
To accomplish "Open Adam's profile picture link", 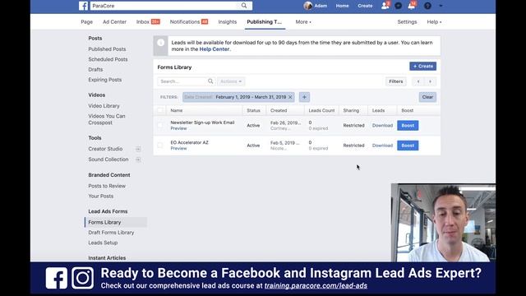I will (308, 6).
